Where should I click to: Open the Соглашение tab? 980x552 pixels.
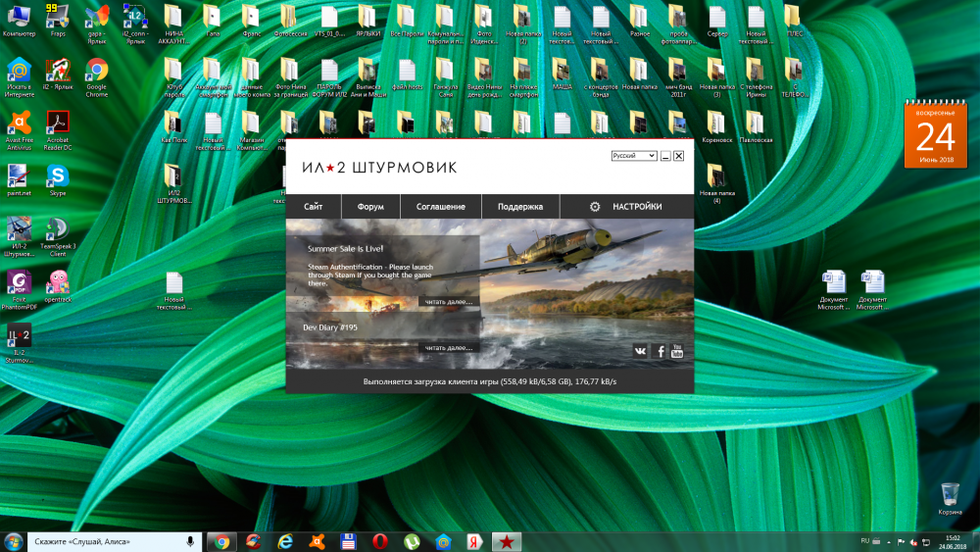point(441,206)
